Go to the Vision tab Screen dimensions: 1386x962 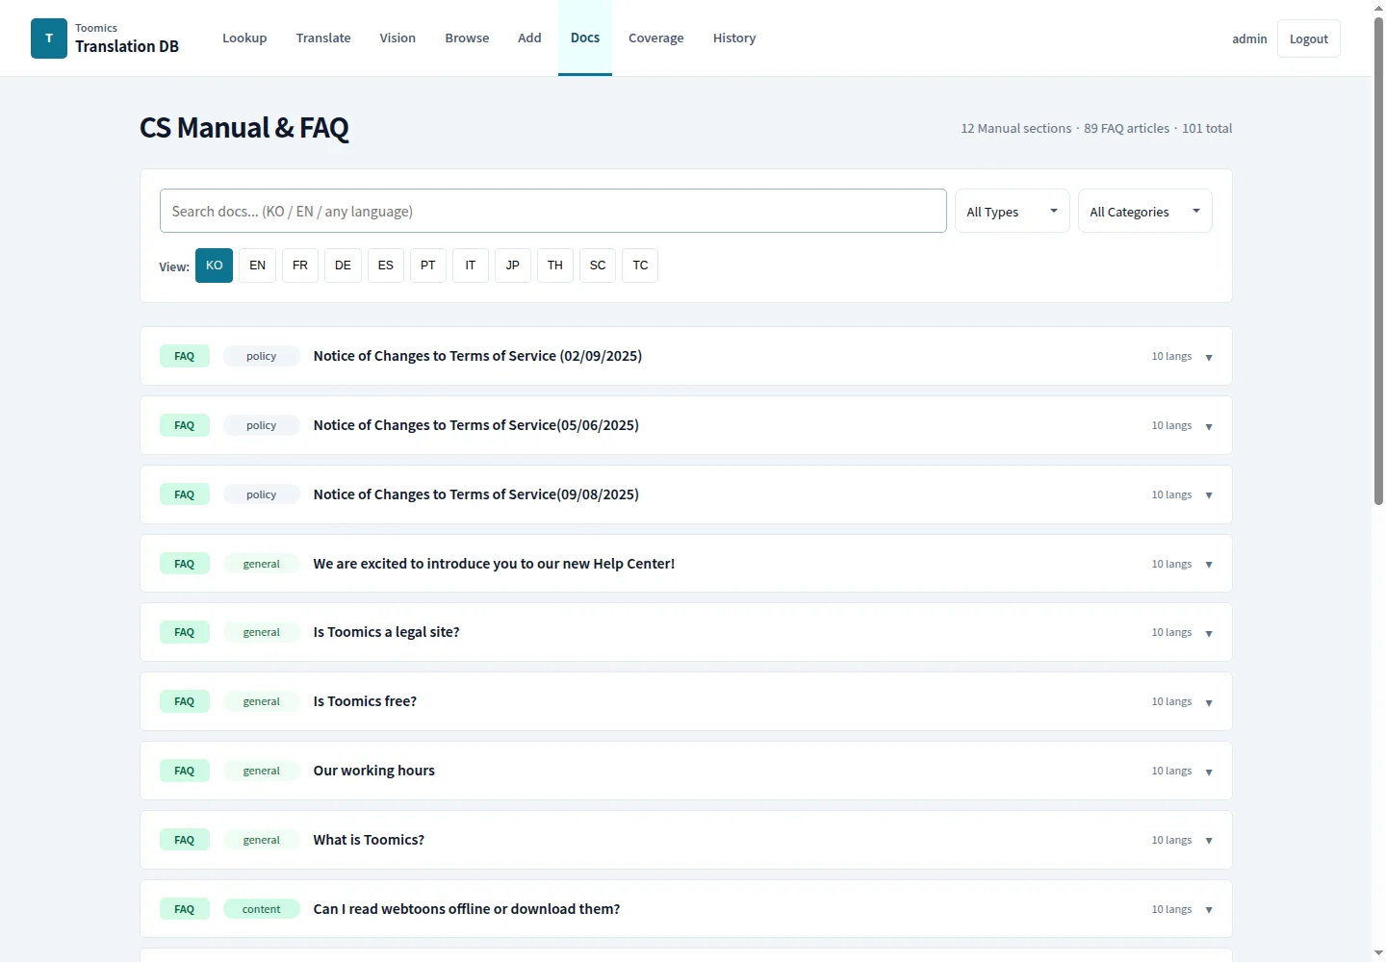[398, 38]
